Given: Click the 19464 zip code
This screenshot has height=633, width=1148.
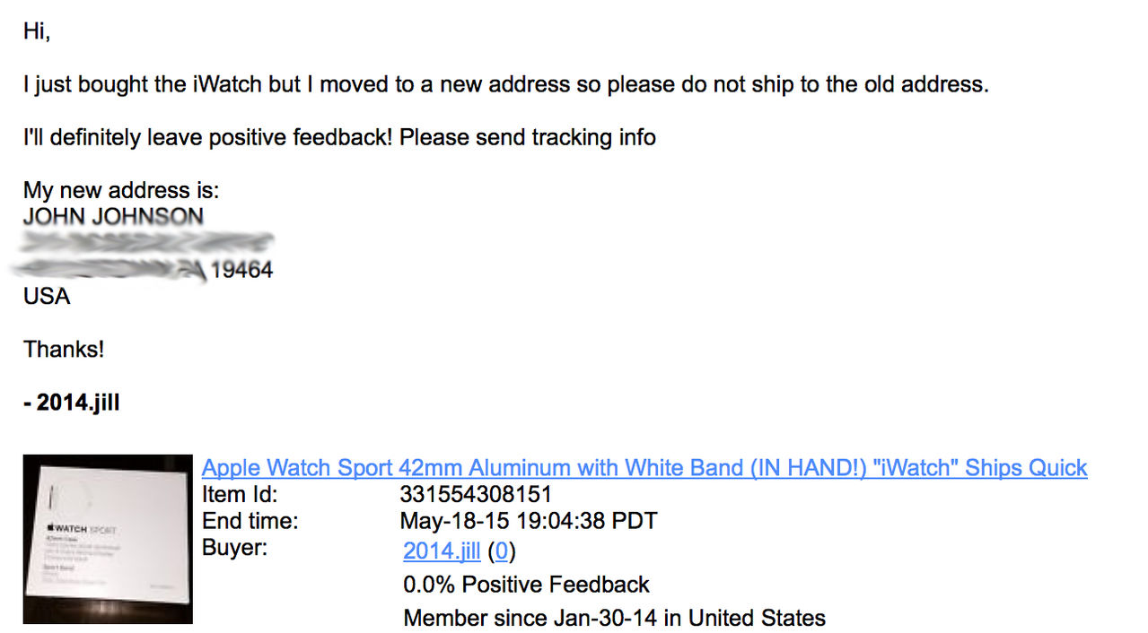Looking at the screenshot, I should (241, 270).
